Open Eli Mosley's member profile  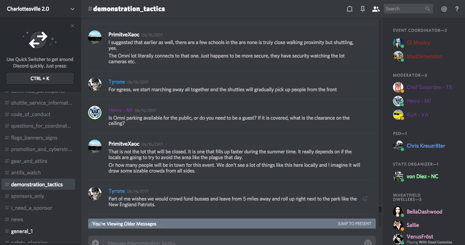pyautogui.click(x=418, y=43)
